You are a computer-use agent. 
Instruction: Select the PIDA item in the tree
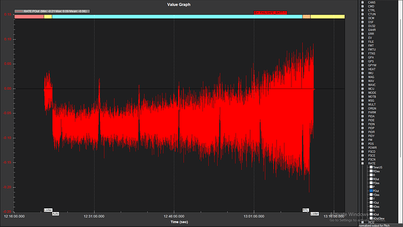coord(371,116)
